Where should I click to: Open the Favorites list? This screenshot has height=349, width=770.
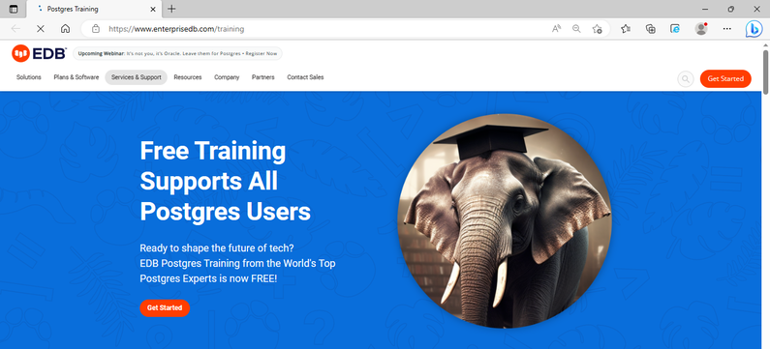click(626, 29)
